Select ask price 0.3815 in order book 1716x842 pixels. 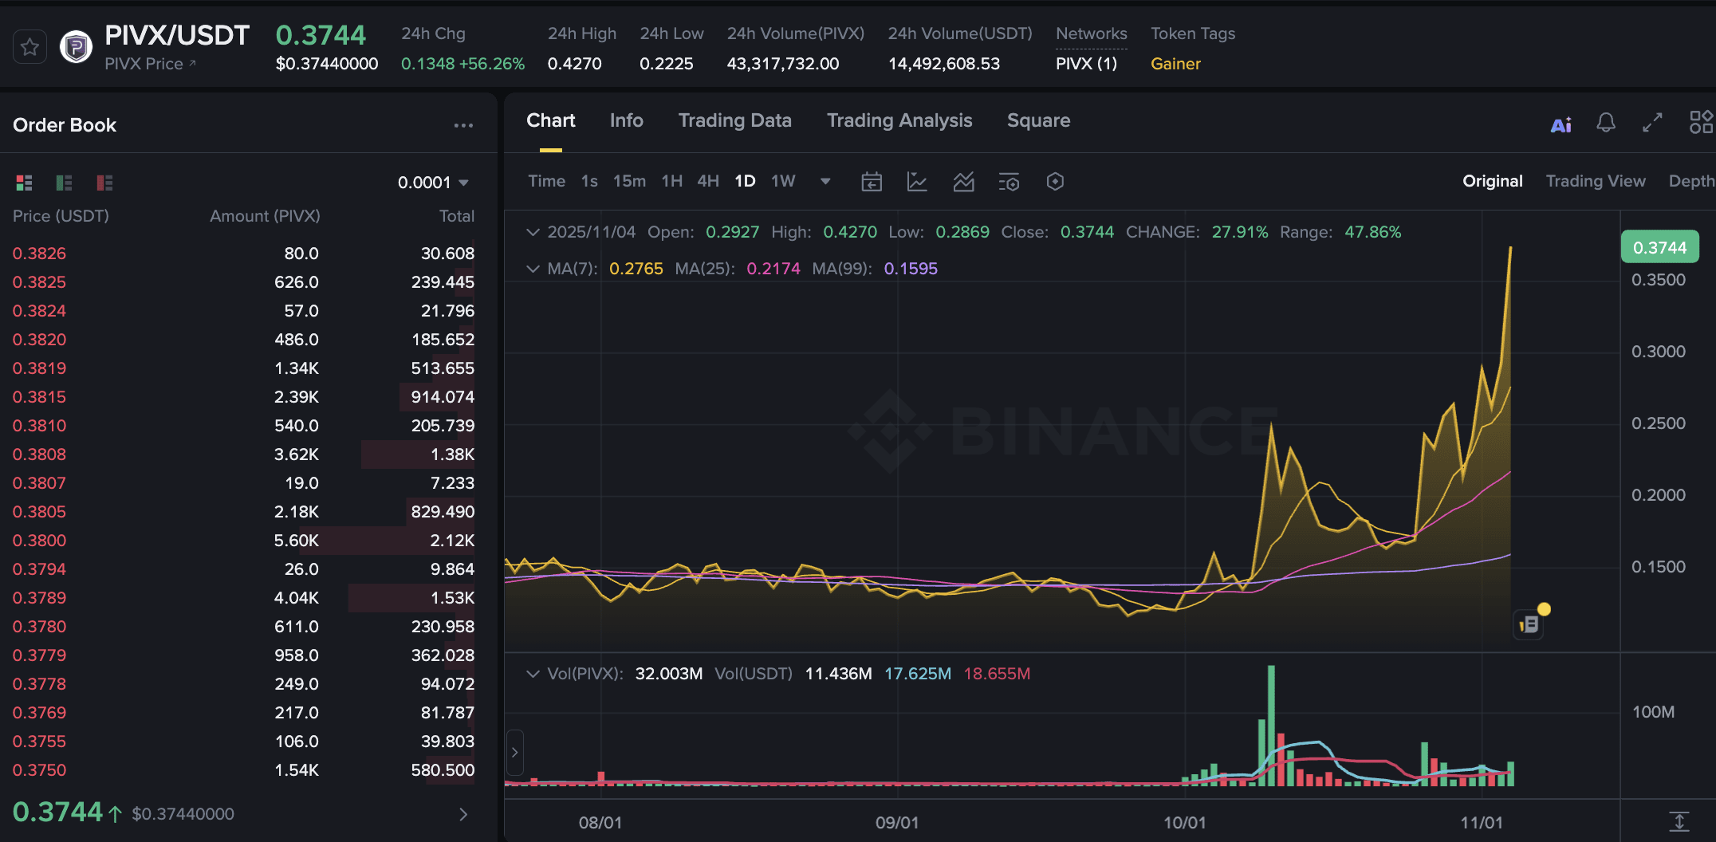click(x=39, y=397)
